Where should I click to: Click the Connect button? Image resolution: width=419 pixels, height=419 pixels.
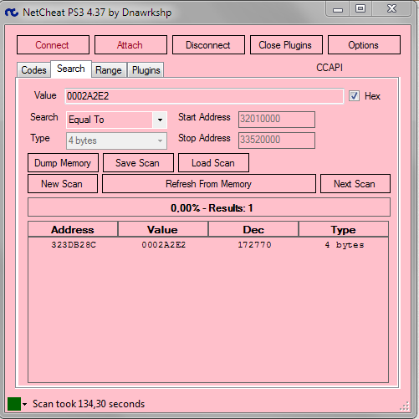pos(53,45)
